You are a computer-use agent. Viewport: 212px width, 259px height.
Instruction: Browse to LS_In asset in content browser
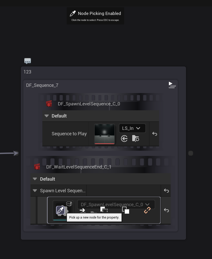tap(136, 139)
